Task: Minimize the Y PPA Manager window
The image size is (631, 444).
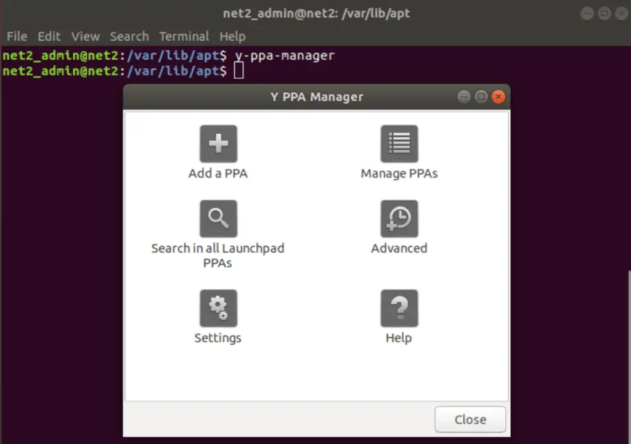Action: coord(464,97)
